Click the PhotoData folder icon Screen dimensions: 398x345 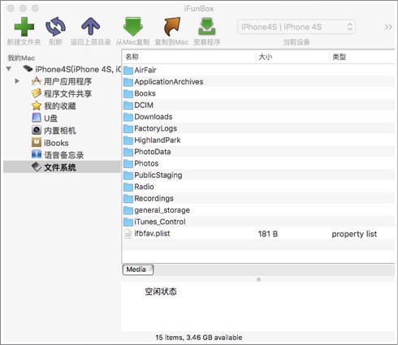pos(128,152)
